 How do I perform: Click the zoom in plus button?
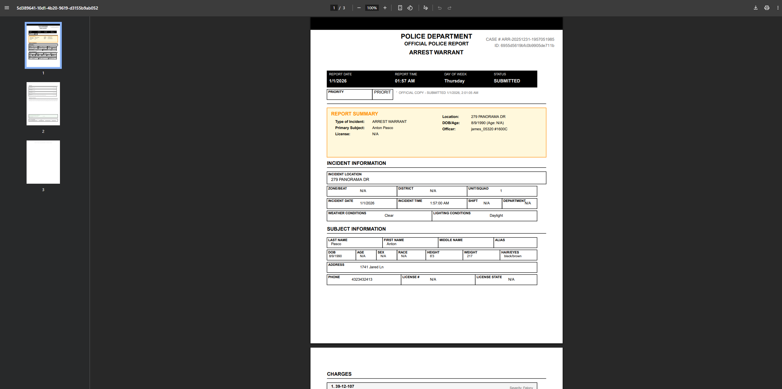tap(385, 8)
